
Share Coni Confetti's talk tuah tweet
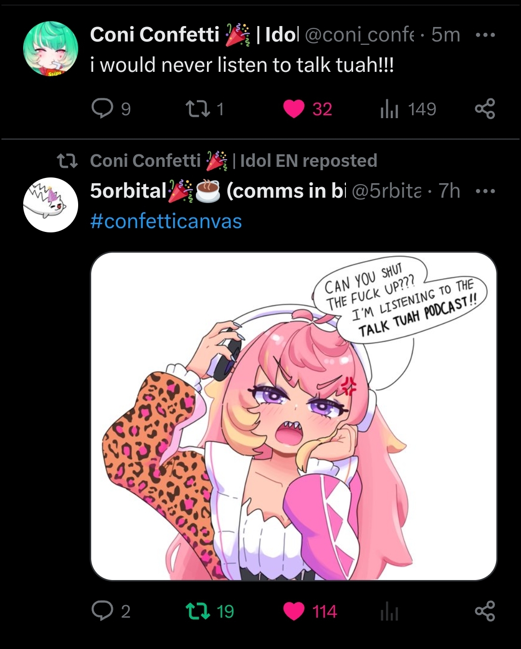[484, 109]
